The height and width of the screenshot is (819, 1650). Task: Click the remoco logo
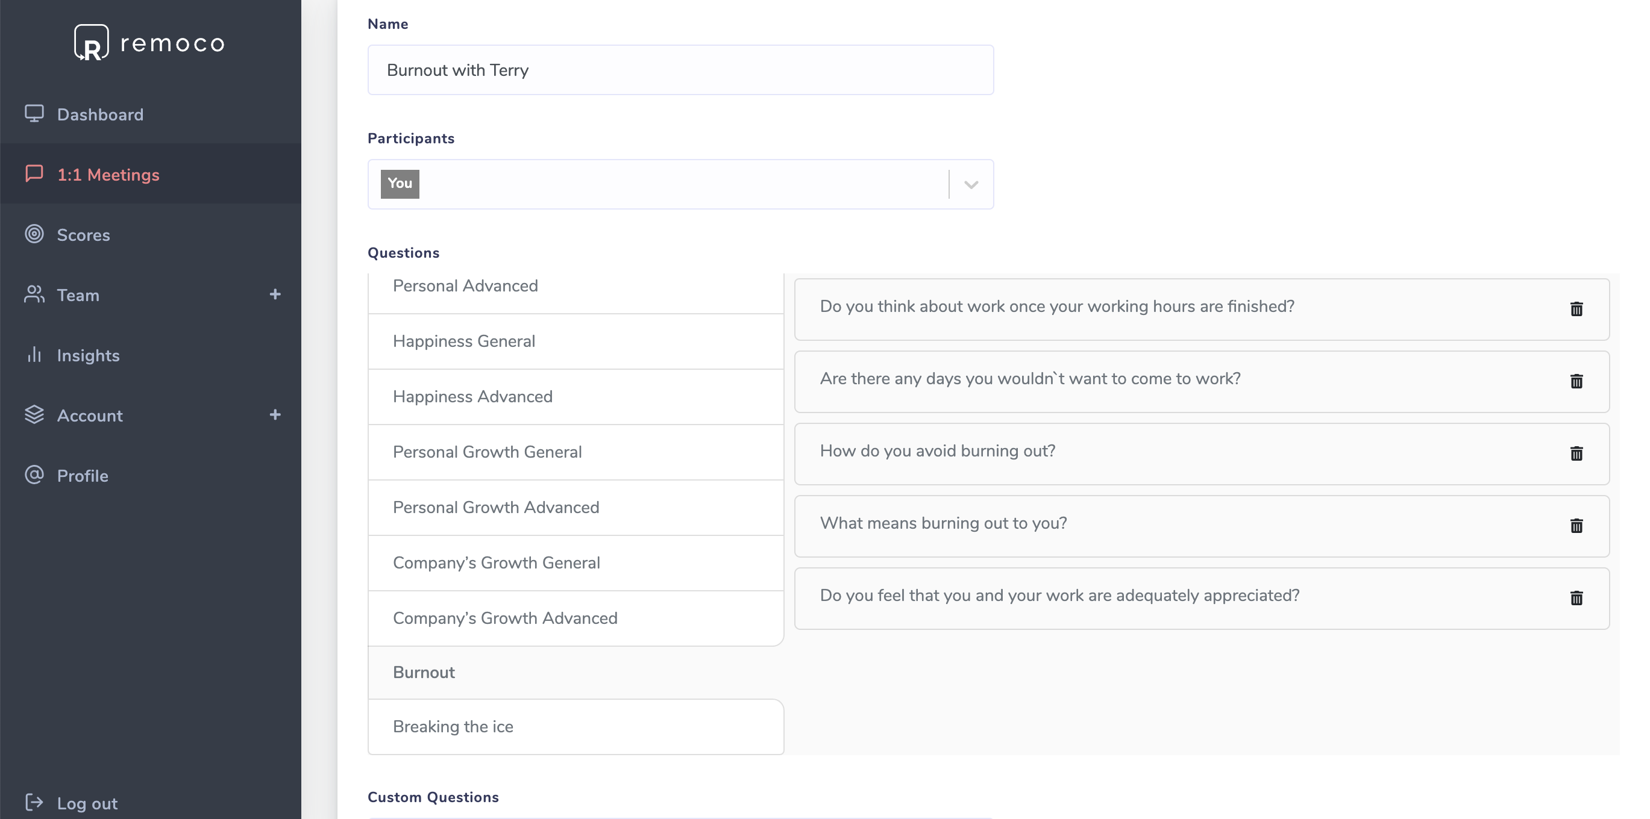click(x=150, y=43)
